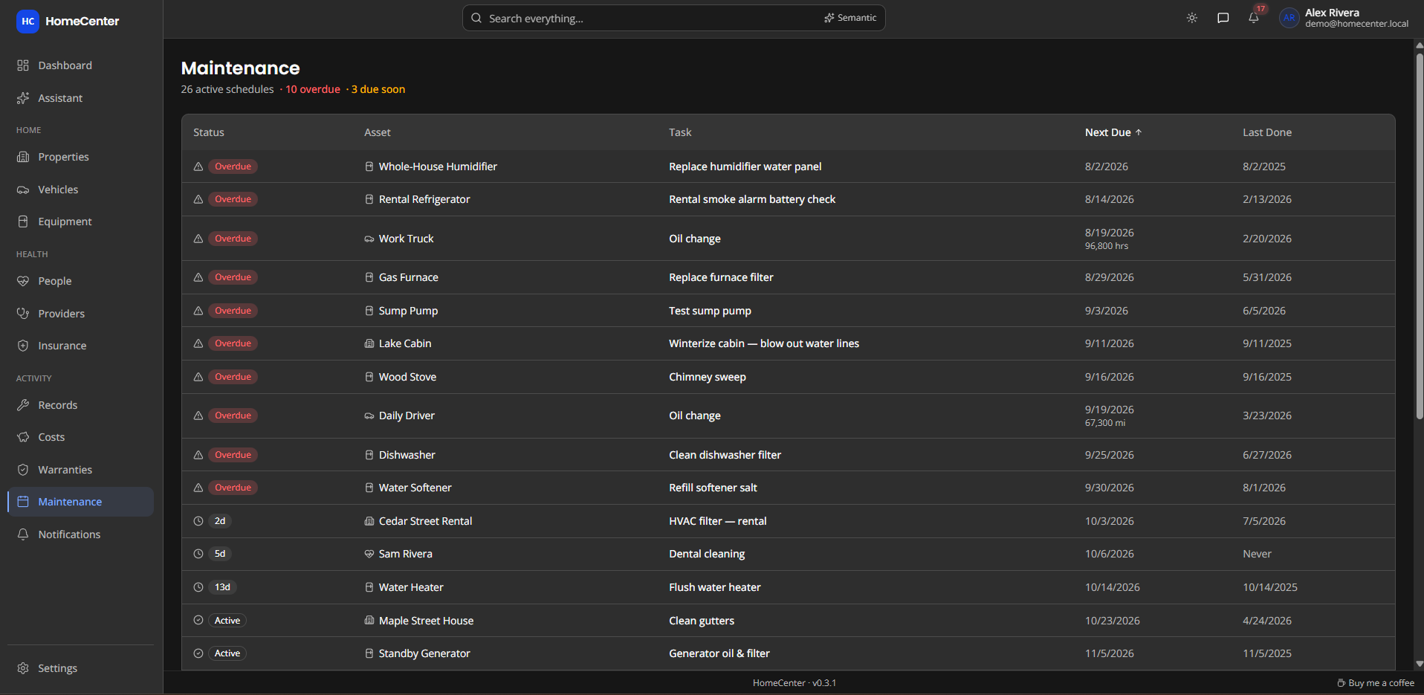Click the 3 due soon summary text
1424x695 pixels.
(x=378, y=89)
